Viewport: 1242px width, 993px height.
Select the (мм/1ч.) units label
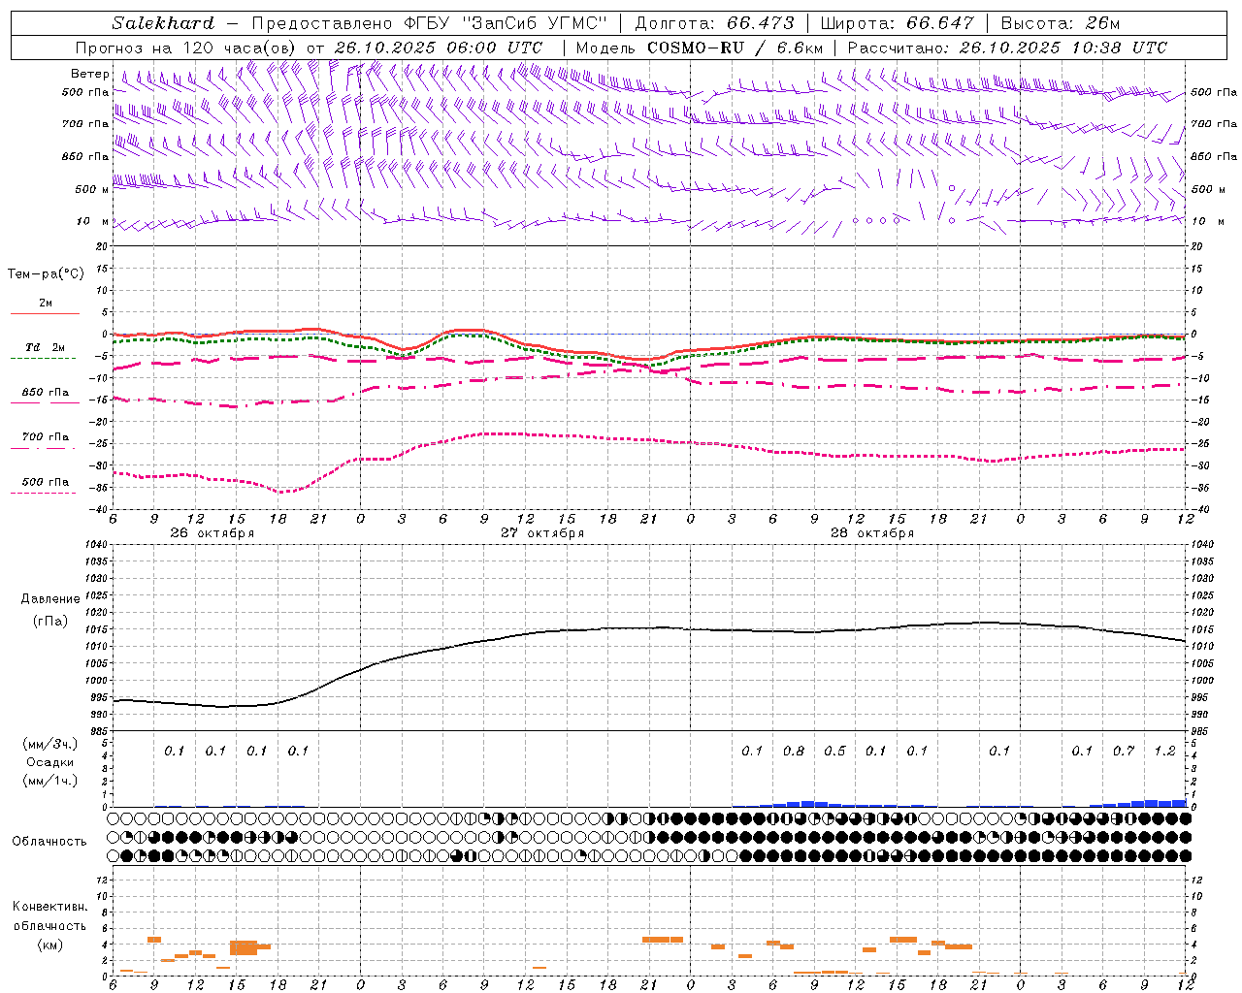tap(49, 781)
